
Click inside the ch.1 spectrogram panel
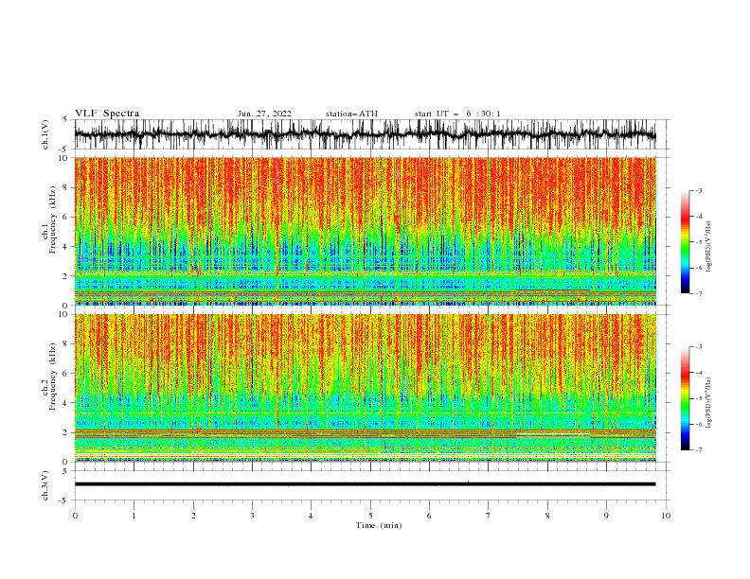[x=365, y=231]
